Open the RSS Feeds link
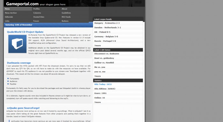The height and width of the screenshot is (122, 223). tap(66, 17)
